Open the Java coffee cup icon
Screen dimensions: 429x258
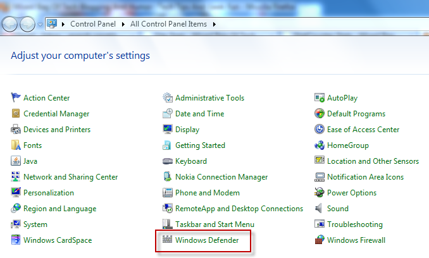pyautogui.click(x=16, y=161)
